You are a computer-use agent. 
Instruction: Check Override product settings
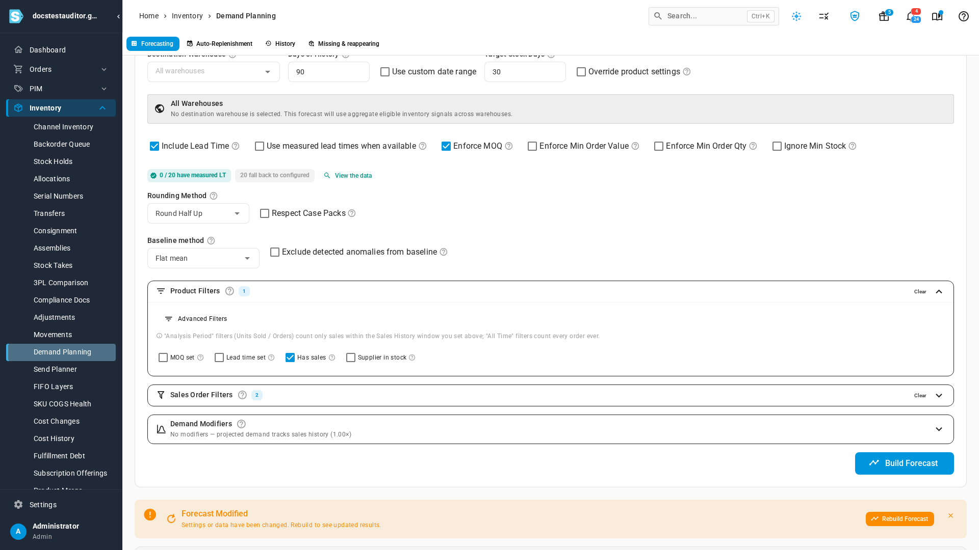coord(581,72)
